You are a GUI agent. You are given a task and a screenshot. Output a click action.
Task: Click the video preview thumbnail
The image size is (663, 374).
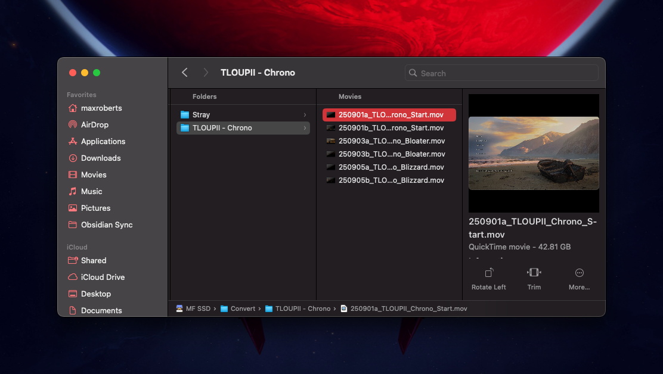pos(534,153)
